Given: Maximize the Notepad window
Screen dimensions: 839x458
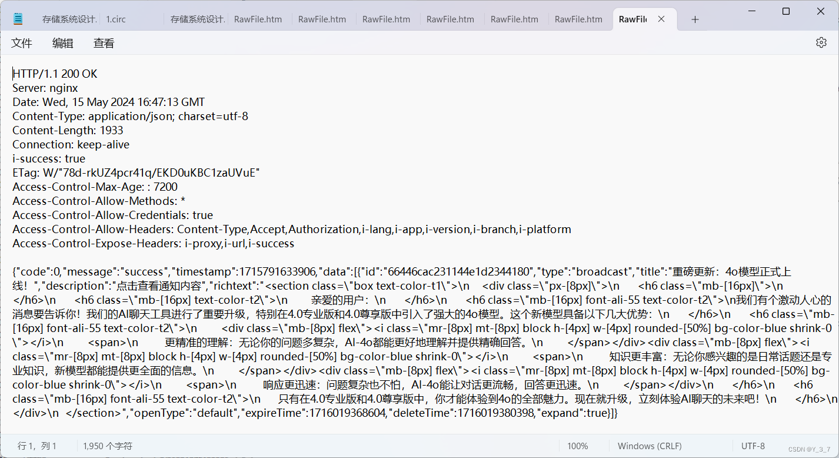Looking at the screenshot, I should 785,11.
